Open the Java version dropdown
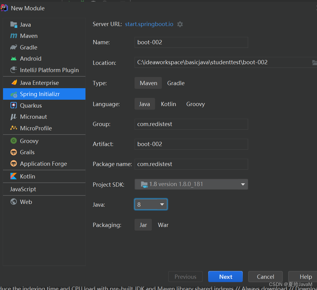 pos(151,204)
